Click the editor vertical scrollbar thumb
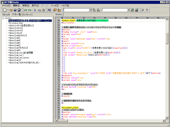Viewport: 170px width, 127px height. [x=166, y=38]
